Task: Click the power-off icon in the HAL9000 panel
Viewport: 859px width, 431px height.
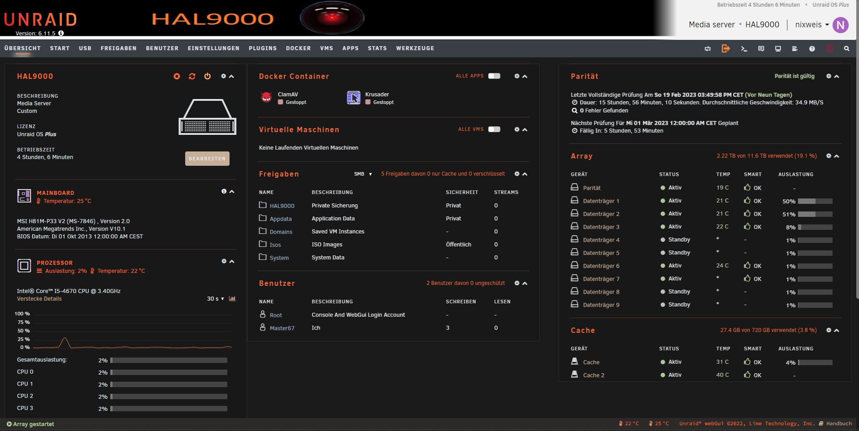Action: [x=208, y=76]
